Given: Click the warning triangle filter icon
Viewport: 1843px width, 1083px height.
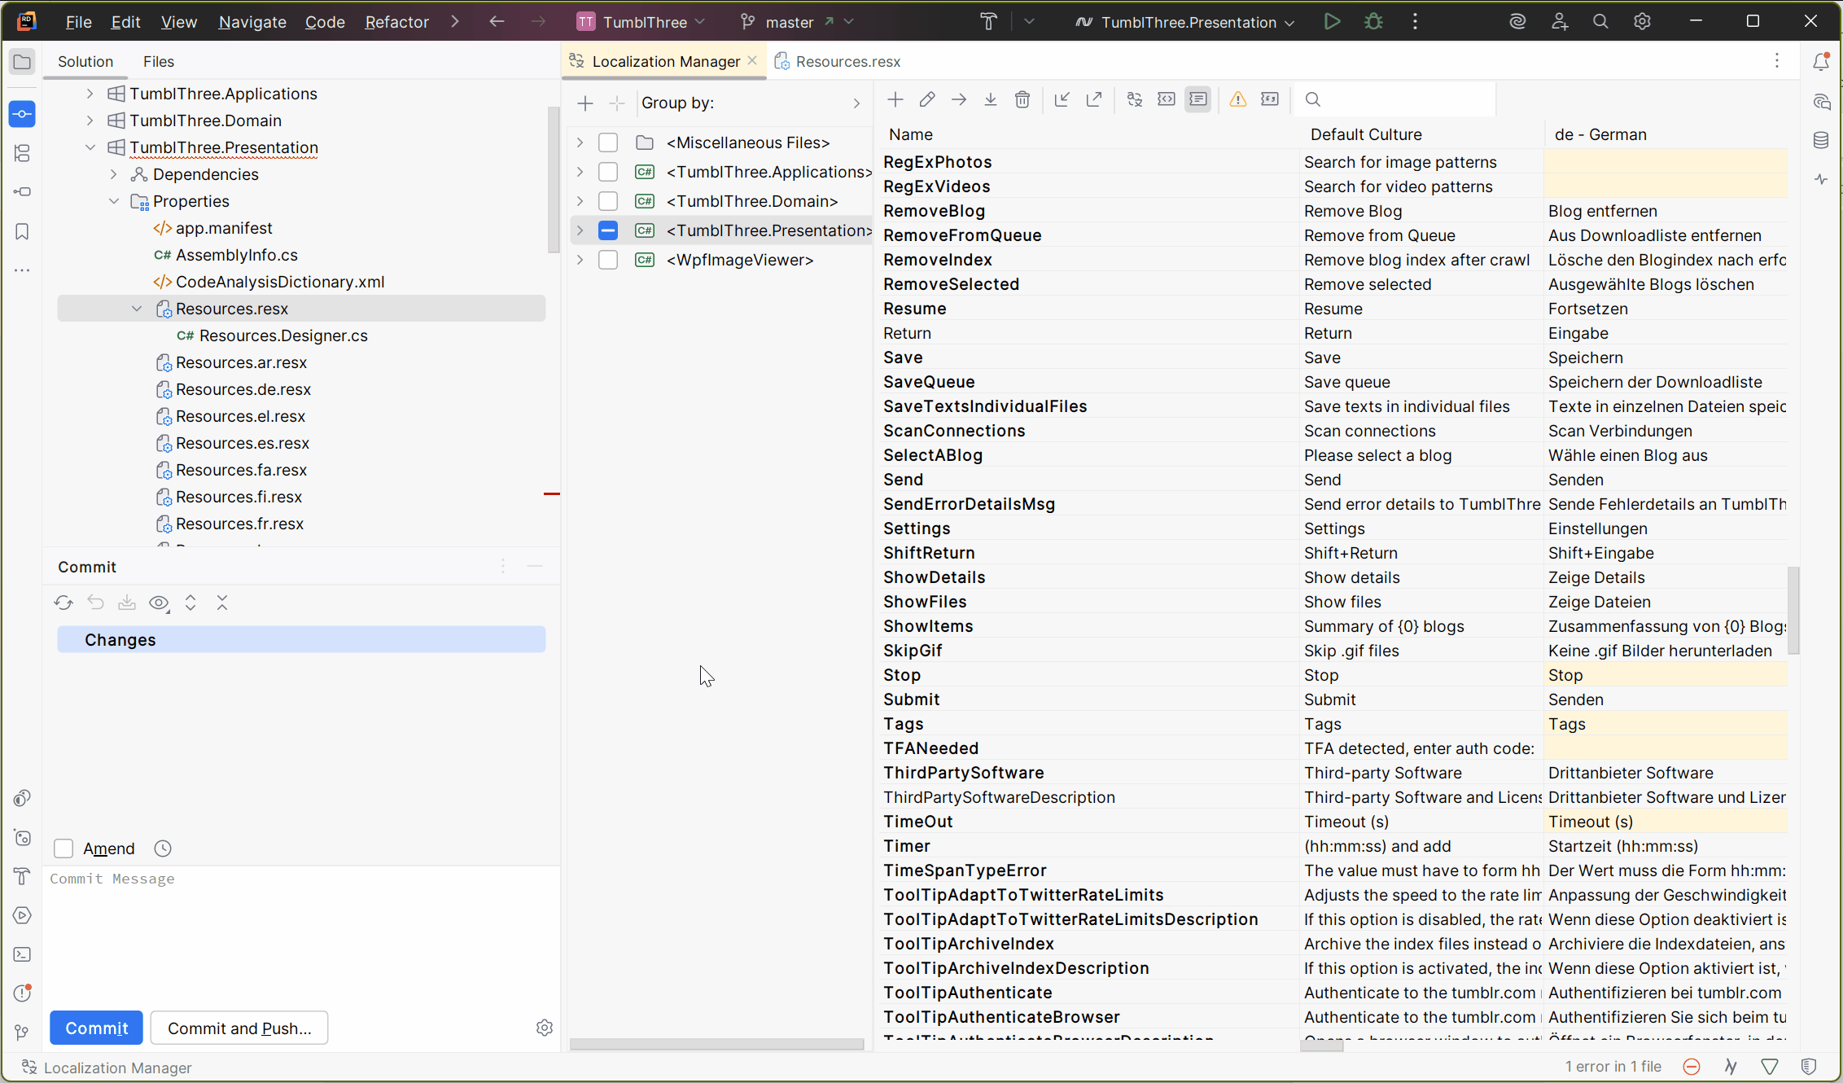Looking at the screenshot, I should 1238,100.
